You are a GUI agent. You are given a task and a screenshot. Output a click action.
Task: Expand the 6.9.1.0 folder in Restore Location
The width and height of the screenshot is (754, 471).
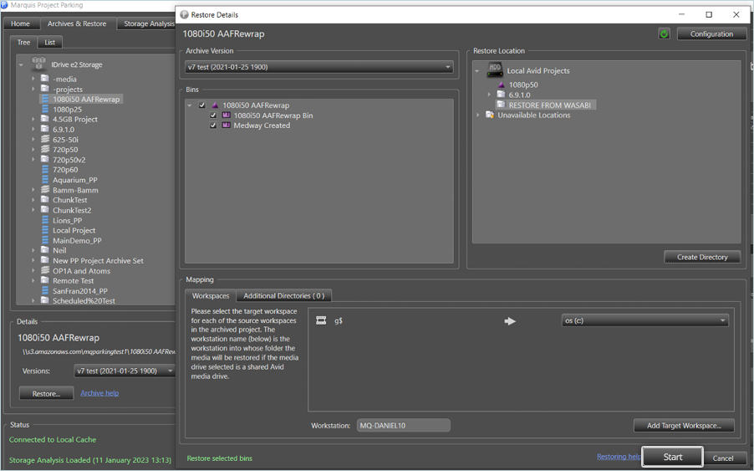click(x=490, y=95)
